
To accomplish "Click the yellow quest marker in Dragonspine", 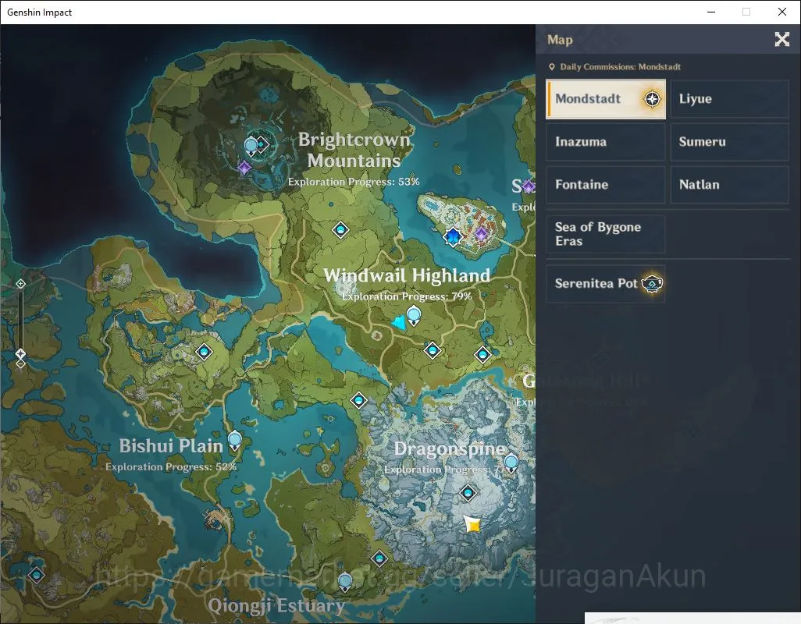I will pyautogui.click(x=473, y=524).
